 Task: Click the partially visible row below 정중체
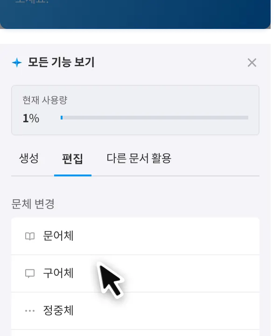tap(135, 333)
